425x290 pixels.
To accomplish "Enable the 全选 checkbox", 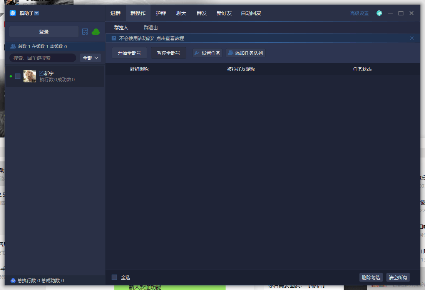I will coord(114,277).
